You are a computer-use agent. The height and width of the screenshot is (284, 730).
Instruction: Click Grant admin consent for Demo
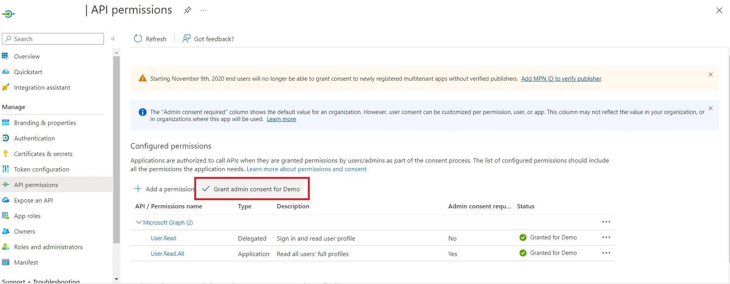[x=251, y=189]
